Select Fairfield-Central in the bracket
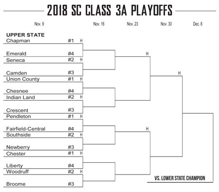Image resolution: width=219 pixels, height=192 pixels. 26,129
